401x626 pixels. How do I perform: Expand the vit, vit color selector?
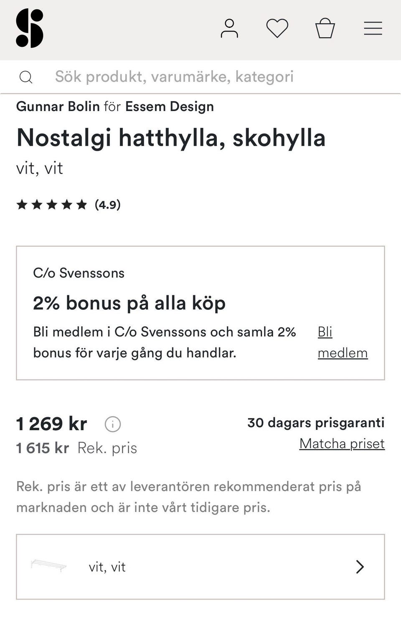pos(200,567)
